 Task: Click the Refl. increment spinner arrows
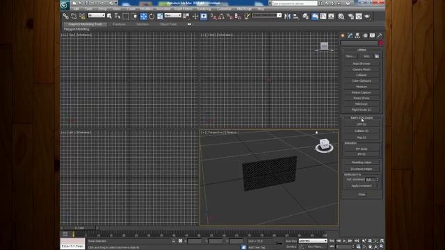tap(378, 180)
